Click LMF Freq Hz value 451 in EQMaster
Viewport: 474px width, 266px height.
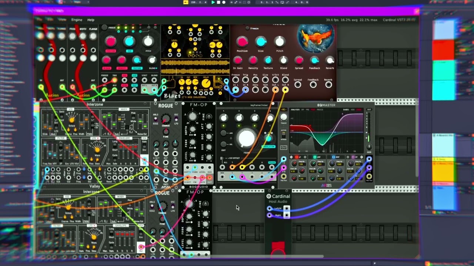pos(321,164)
